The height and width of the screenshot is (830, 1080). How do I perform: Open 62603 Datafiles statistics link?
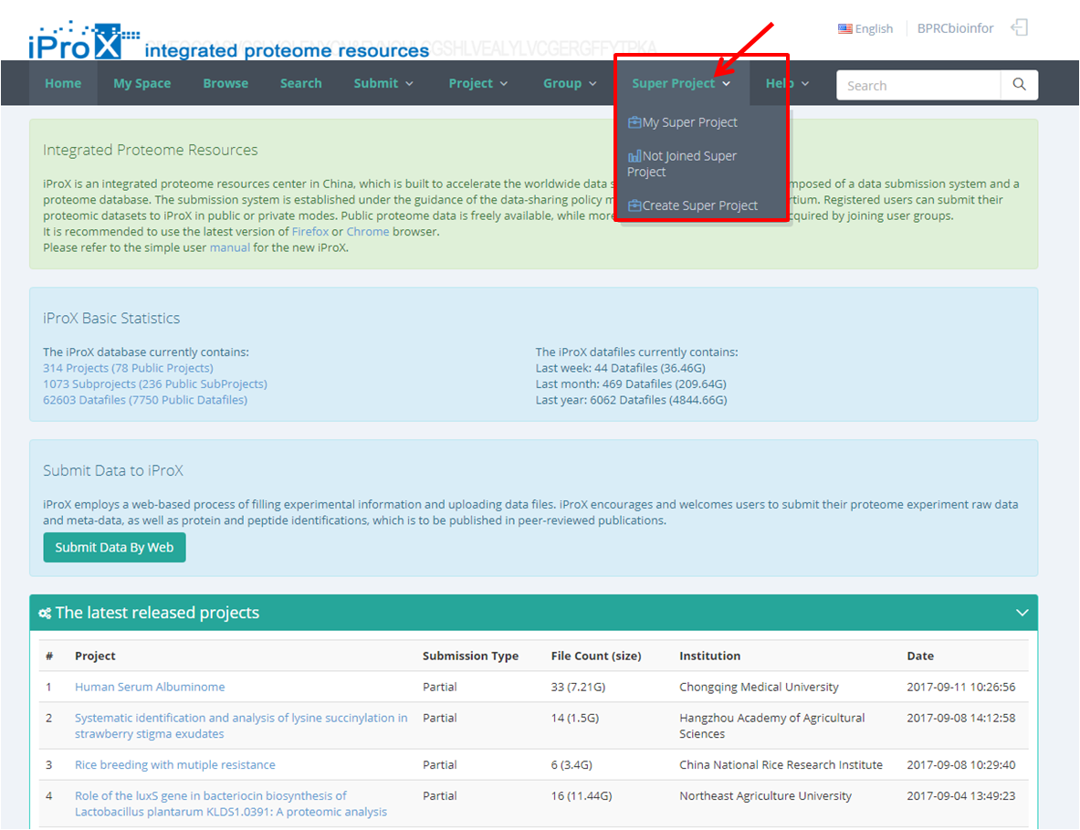tap(144, 400)
